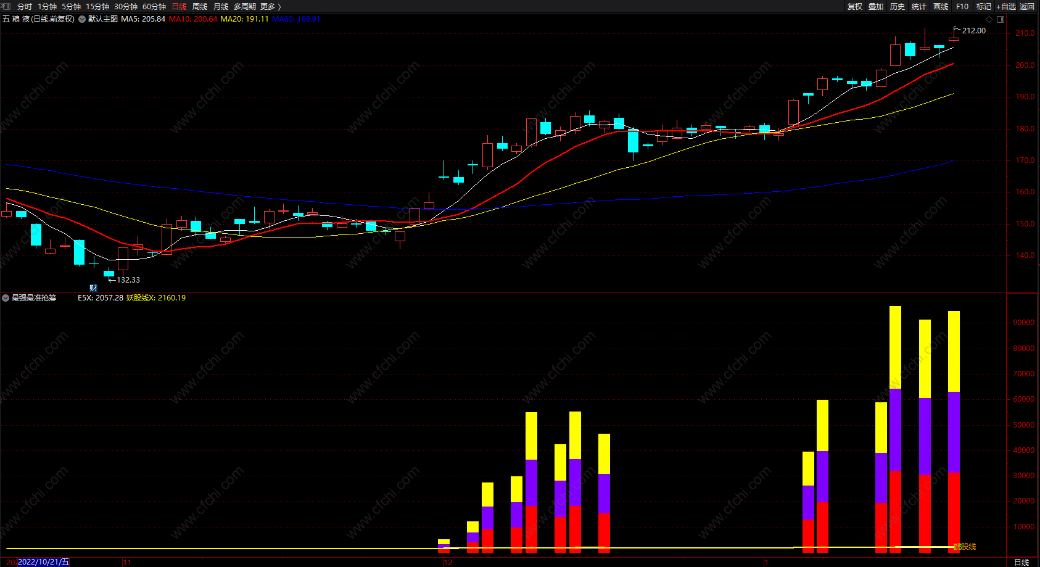Click the 叠加 overlay button
Viewport: 1040px width, 567px height.
click(876, 6)
